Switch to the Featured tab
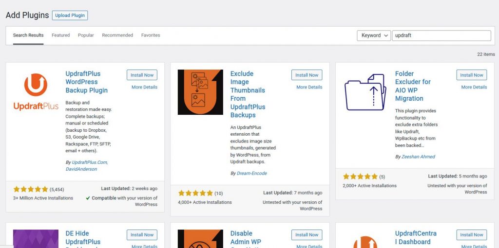Image resolution: width=499 pixels, height=248 pixels. [61, 35]
